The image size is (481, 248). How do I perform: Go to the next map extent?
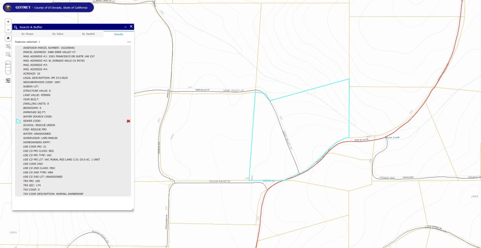pos(8,70)
